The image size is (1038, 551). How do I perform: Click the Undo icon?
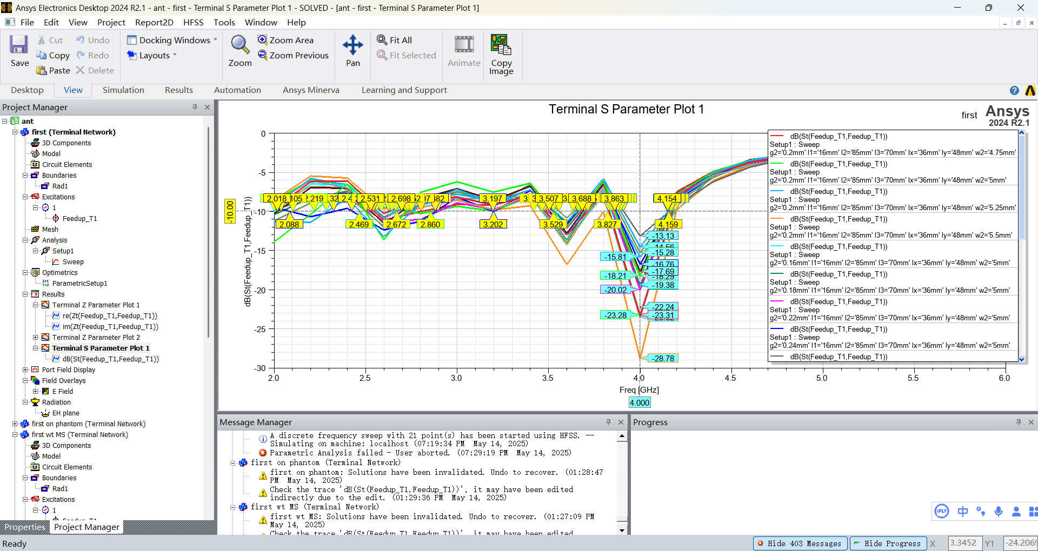click(81, 40)
